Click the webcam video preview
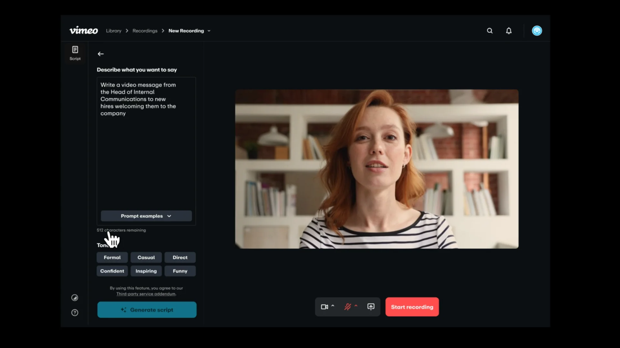Viewport: 620px width, 348px height. [377, 169]
